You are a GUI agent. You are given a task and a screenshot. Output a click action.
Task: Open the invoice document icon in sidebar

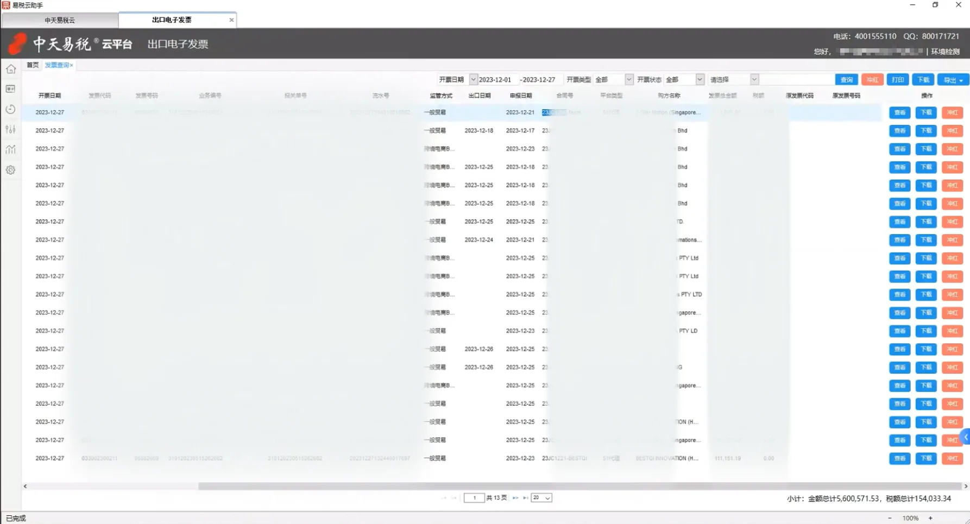[11, 89]
